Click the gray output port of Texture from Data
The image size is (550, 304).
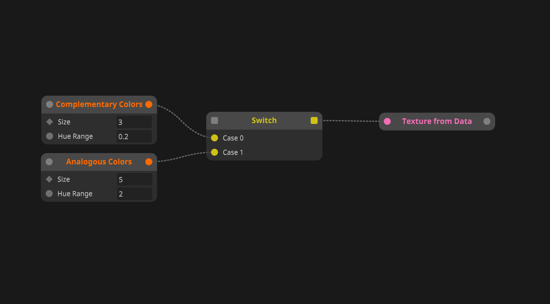[x=487, y=121]
